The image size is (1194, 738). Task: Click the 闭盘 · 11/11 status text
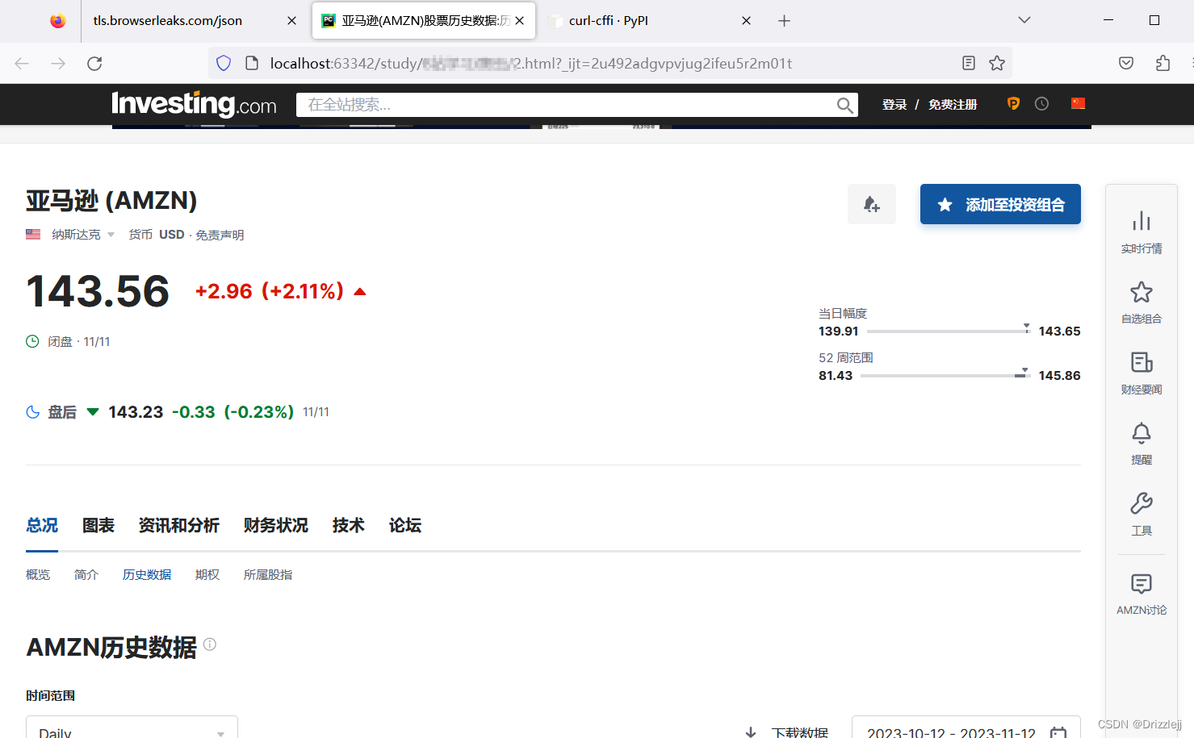pyautogui.click(x=78, y=342)
